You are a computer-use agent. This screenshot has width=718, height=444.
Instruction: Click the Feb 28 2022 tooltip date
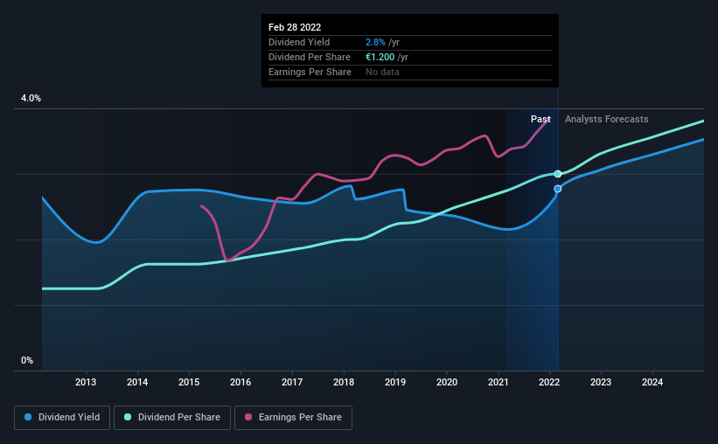click(295, 27)
